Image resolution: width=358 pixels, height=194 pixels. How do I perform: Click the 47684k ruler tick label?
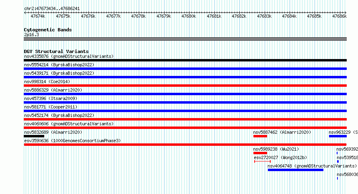[289, 16]
